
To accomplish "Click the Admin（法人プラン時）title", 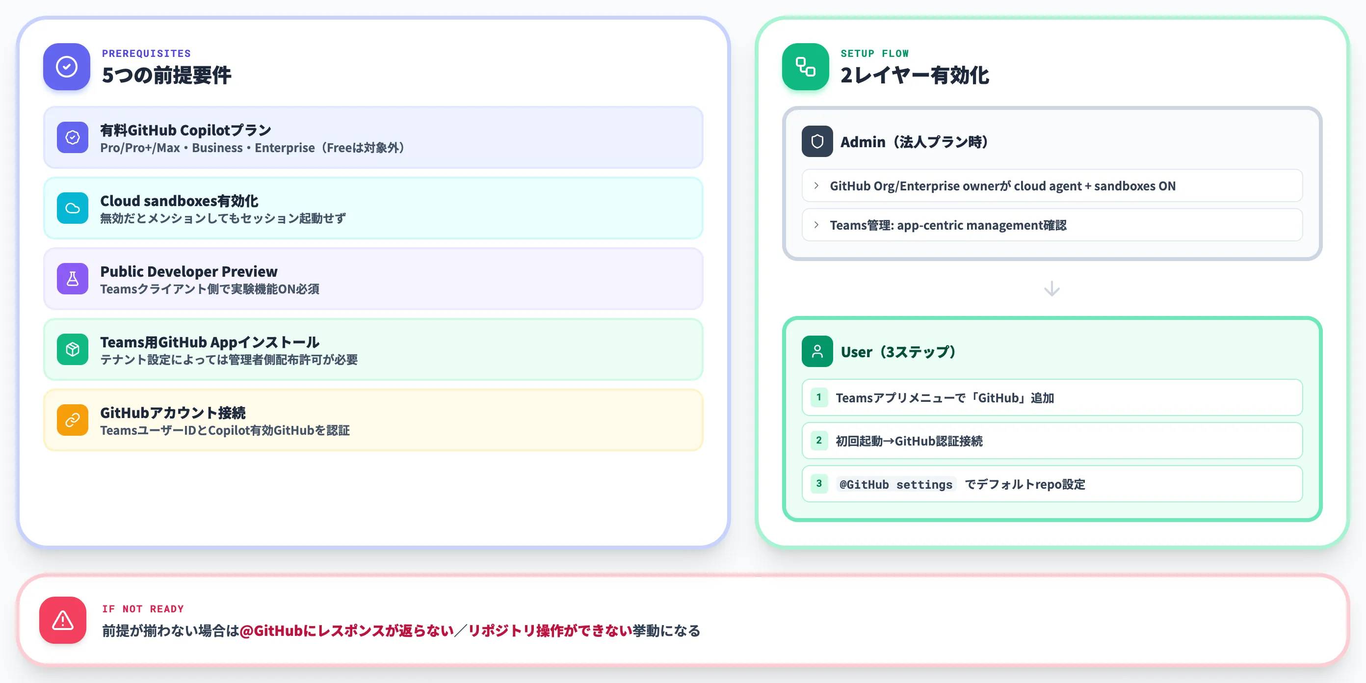I will pos(914,142).
